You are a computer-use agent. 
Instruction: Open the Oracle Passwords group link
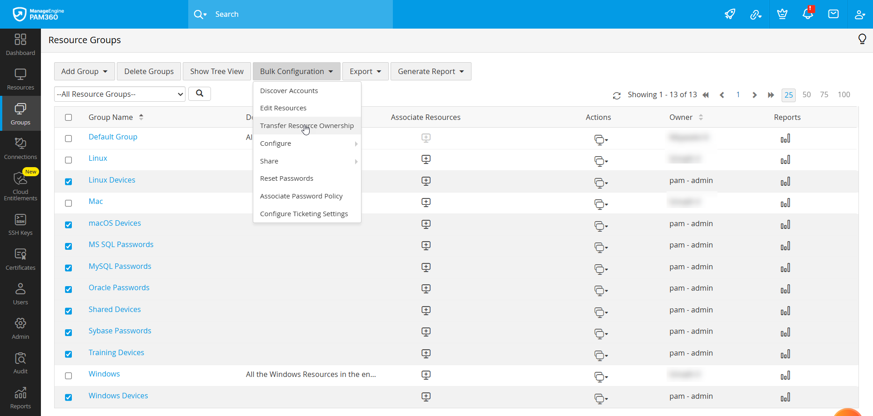119,287
